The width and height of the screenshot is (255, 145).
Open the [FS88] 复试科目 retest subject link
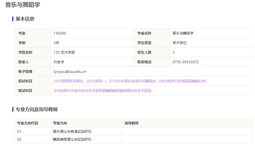(x=103, y=91)
